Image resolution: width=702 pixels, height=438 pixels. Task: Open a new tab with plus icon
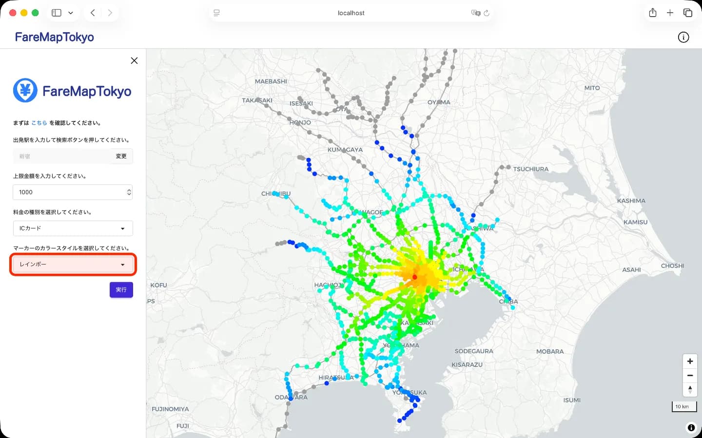click(670, 13)
